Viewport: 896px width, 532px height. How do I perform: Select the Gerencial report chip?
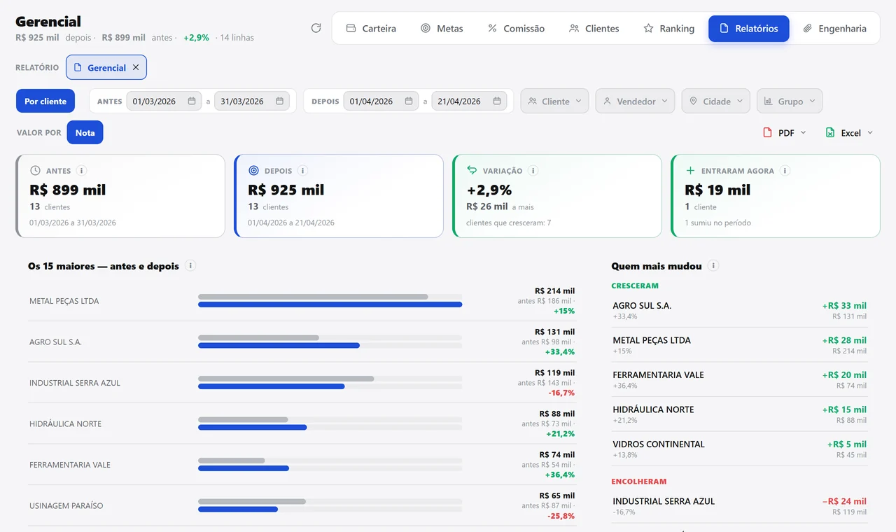(x=106, y=67)
